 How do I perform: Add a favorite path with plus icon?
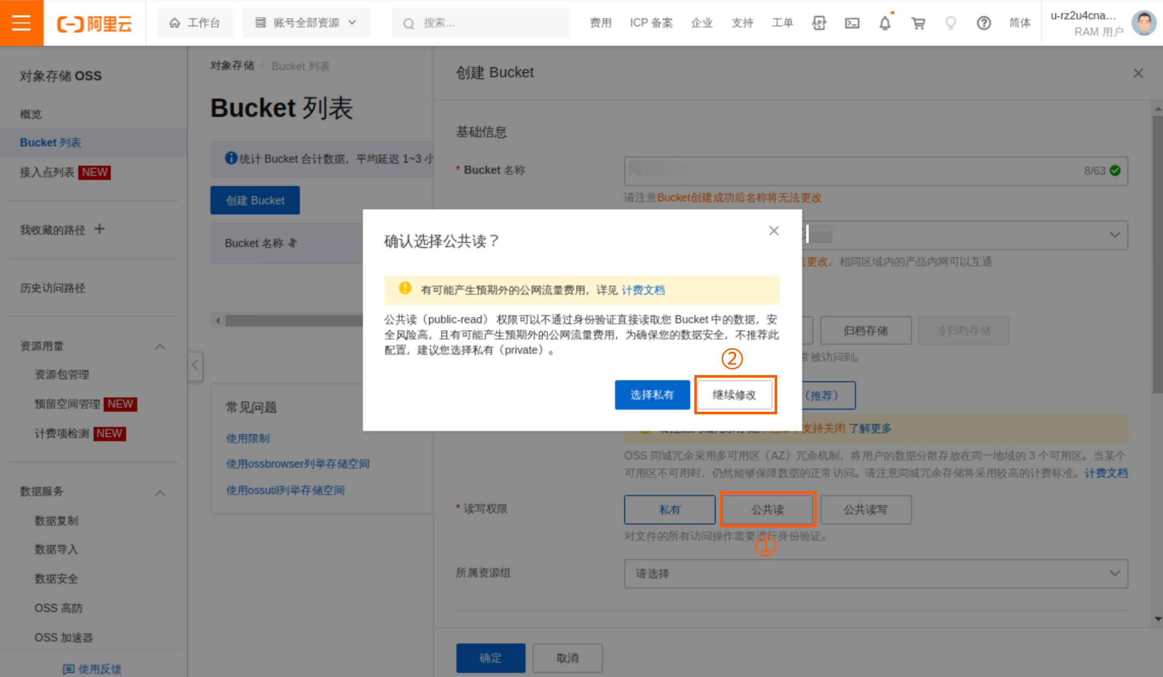(100, 229)
